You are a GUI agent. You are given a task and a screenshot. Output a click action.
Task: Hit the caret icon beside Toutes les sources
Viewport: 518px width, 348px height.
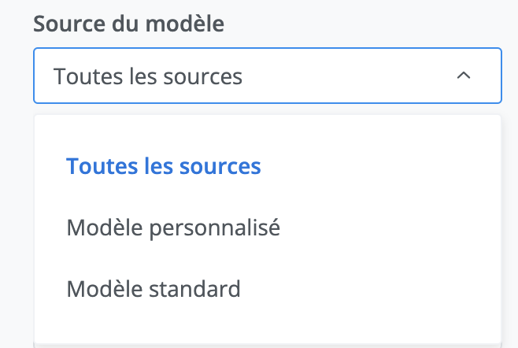(x=464, y=76)
